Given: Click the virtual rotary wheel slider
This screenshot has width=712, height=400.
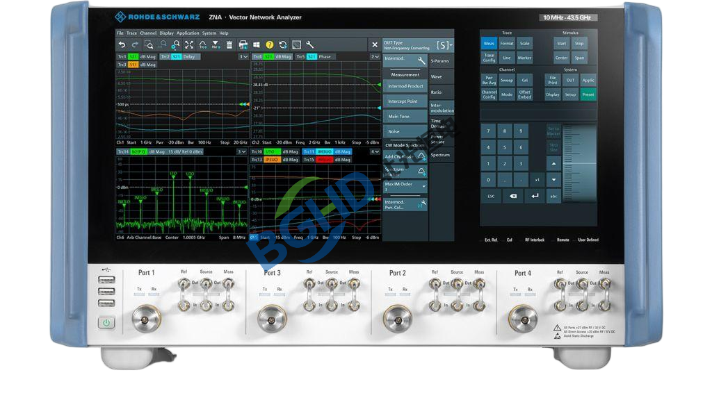Looking at the screenshot, I should tap(579, 163).
